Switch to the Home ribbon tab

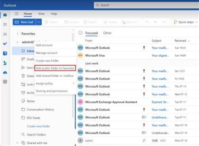point(28,14)
